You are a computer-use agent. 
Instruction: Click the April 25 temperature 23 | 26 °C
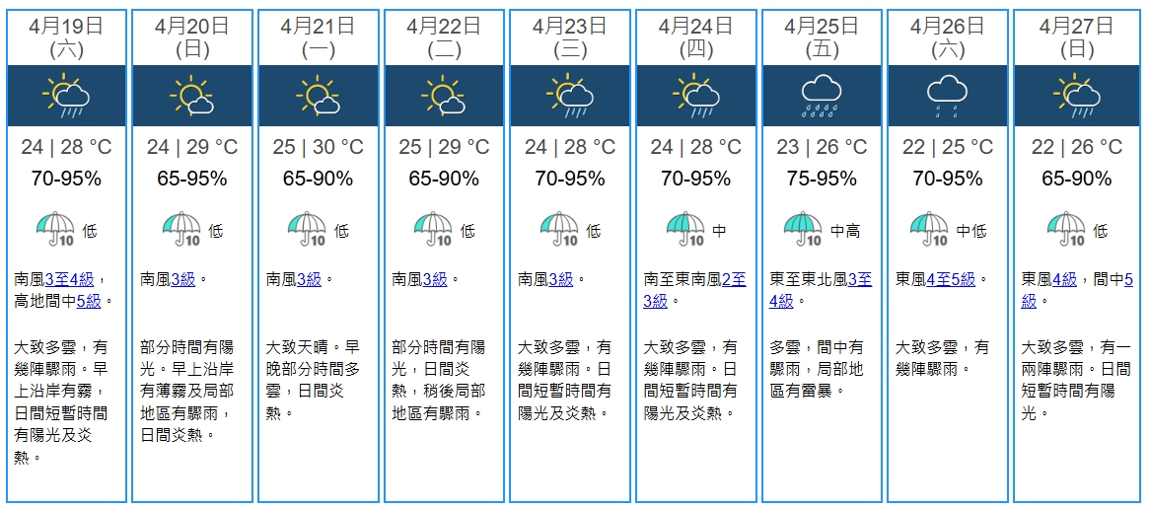tap(822, 147)
